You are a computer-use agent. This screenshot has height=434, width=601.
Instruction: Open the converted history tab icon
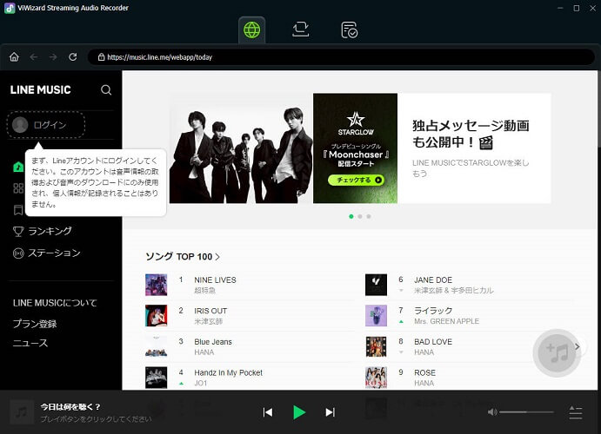[349, 30]
